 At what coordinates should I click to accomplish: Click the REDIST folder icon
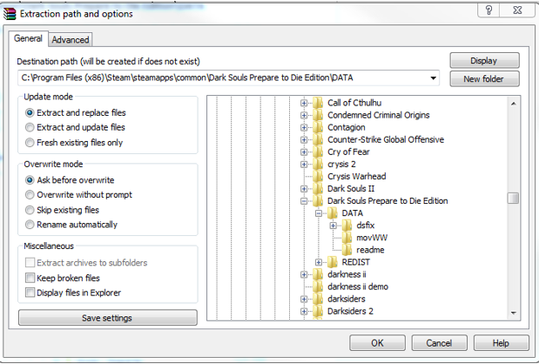(x=333, y=262)
